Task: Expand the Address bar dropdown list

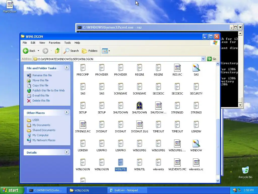Action: point(203,59)
